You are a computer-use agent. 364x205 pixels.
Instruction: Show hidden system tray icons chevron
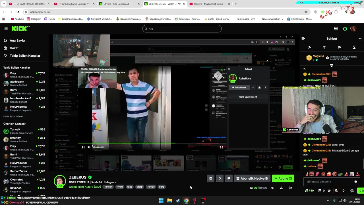coord(328,200)
